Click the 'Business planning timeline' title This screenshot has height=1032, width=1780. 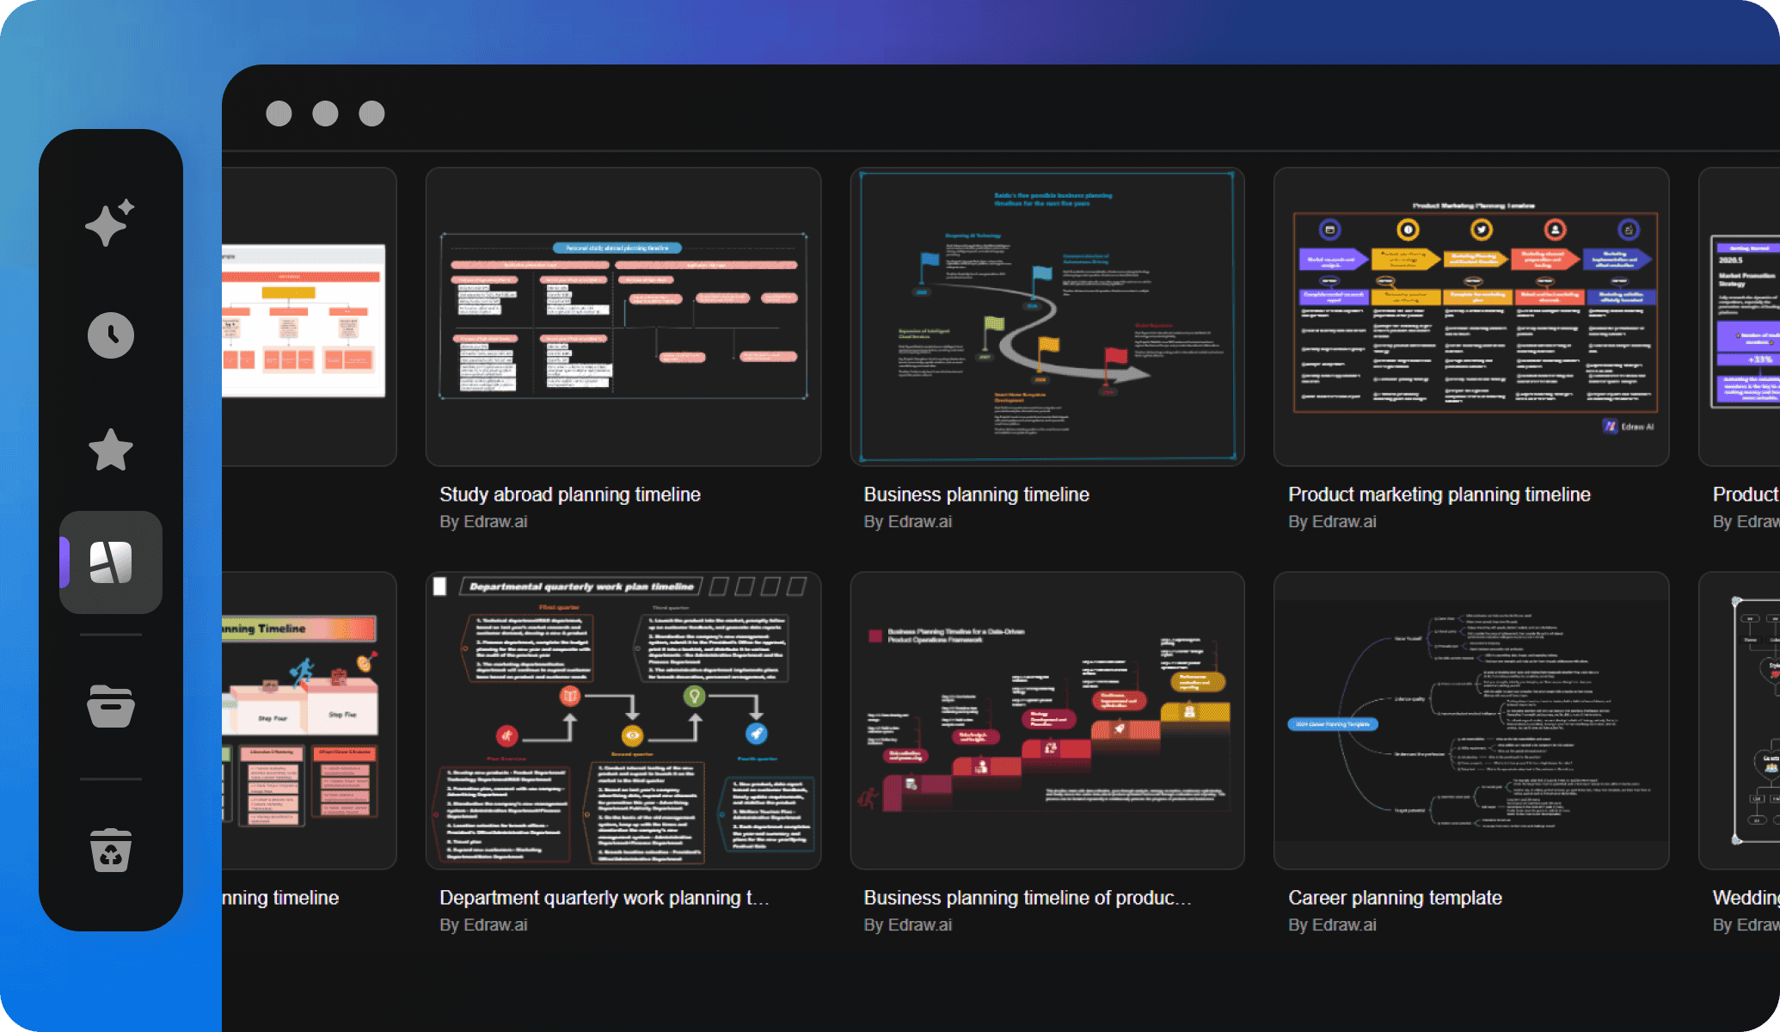(x=977, y=494)
